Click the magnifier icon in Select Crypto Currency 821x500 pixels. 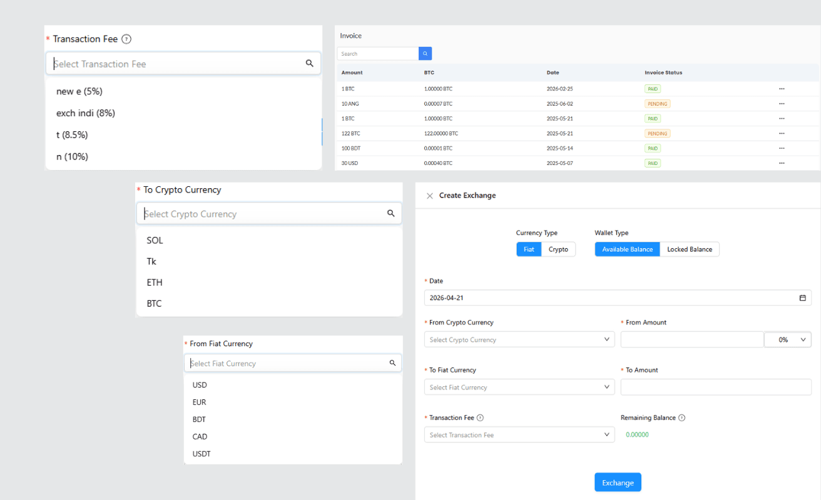tap(391, 213)
